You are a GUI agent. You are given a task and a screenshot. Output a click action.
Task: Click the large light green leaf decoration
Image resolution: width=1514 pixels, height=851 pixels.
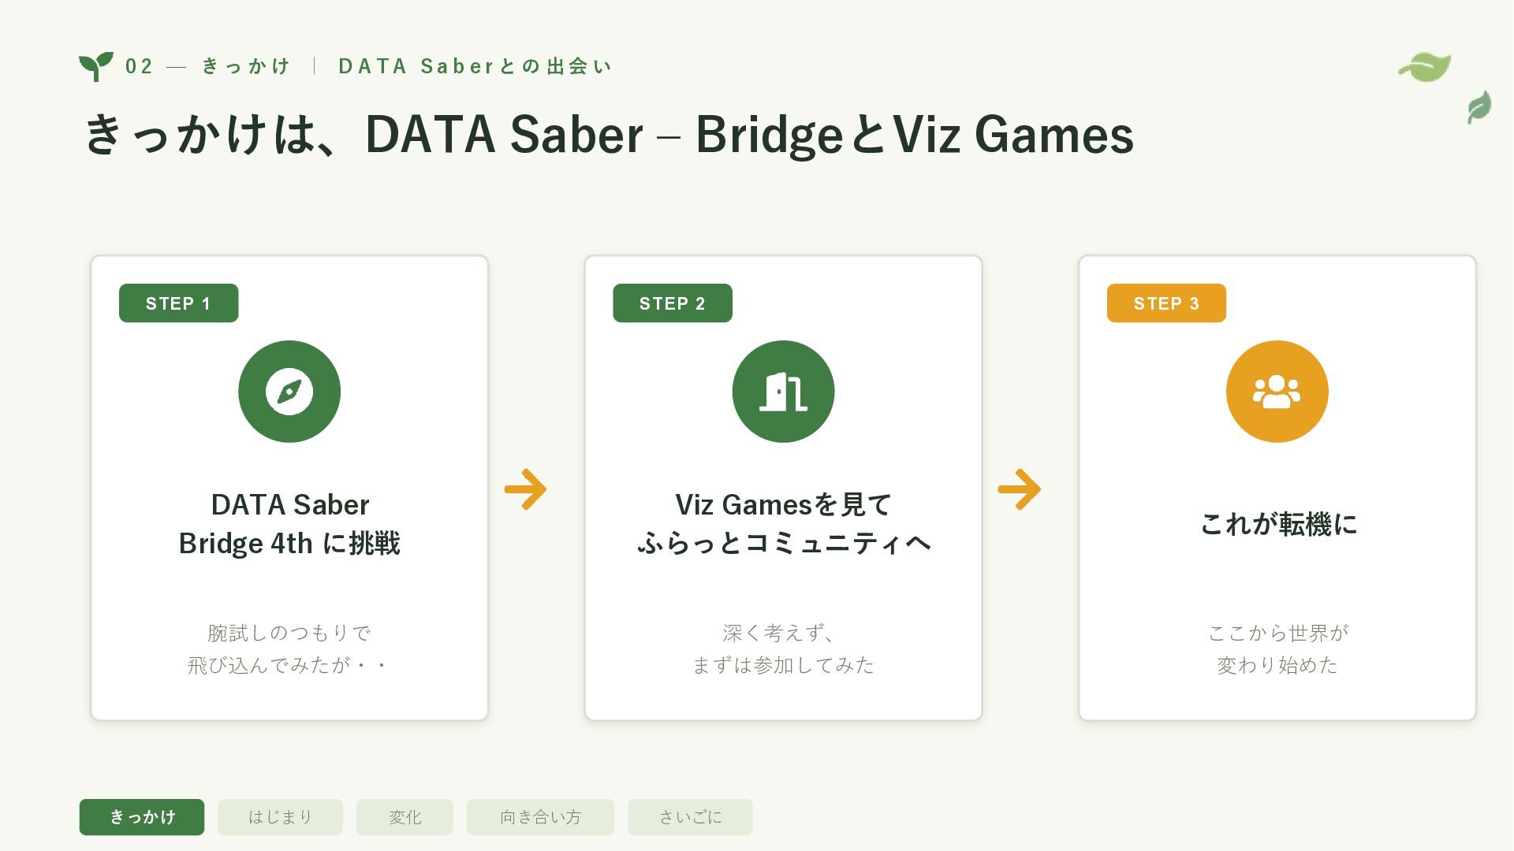1425,68
